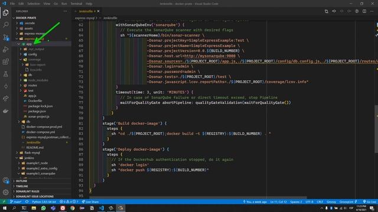The image size is (378, 212).
Task: Click the Go Live status bar button
Action: tap(370, 201)
